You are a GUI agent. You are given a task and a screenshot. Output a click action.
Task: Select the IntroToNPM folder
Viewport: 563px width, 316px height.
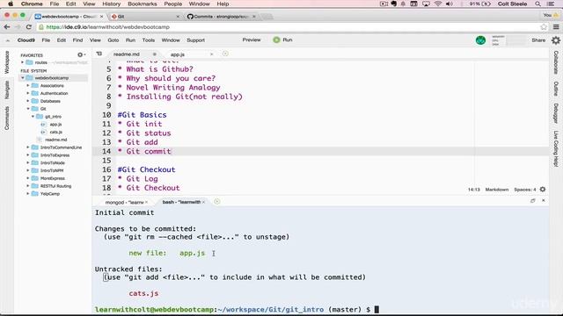pyautogui.click(x=52, y=170)
